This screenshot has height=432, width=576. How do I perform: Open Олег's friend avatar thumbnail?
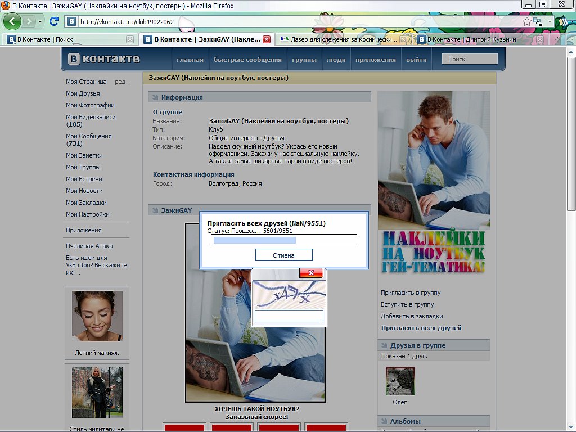coord(400,381)
